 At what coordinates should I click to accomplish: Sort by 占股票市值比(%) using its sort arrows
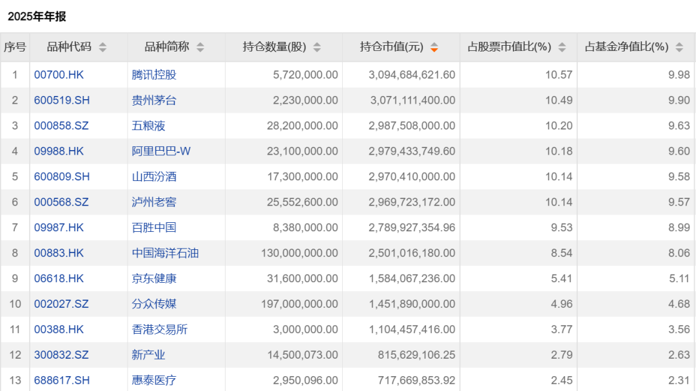[562, 47]
